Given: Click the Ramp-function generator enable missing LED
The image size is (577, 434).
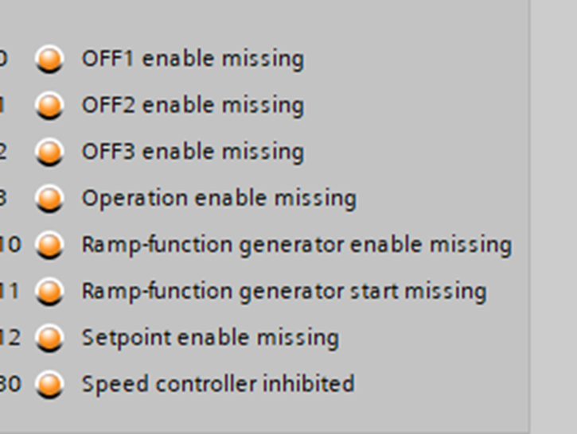Looking at the screenshot, I should pos(49,244).
